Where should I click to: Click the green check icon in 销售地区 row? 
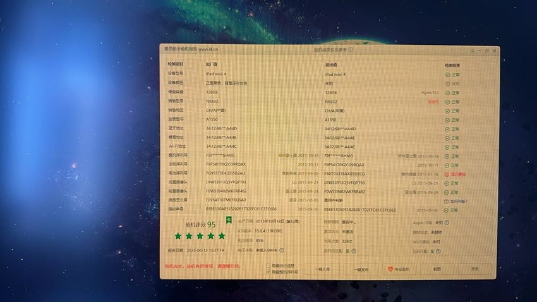click(447, 111)
